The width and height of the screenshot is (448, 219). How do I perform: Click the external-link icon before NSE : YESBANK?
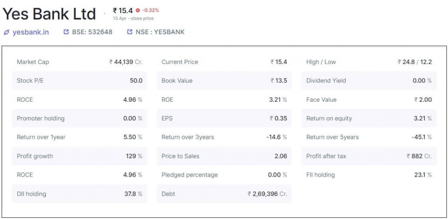click(129, 32)
